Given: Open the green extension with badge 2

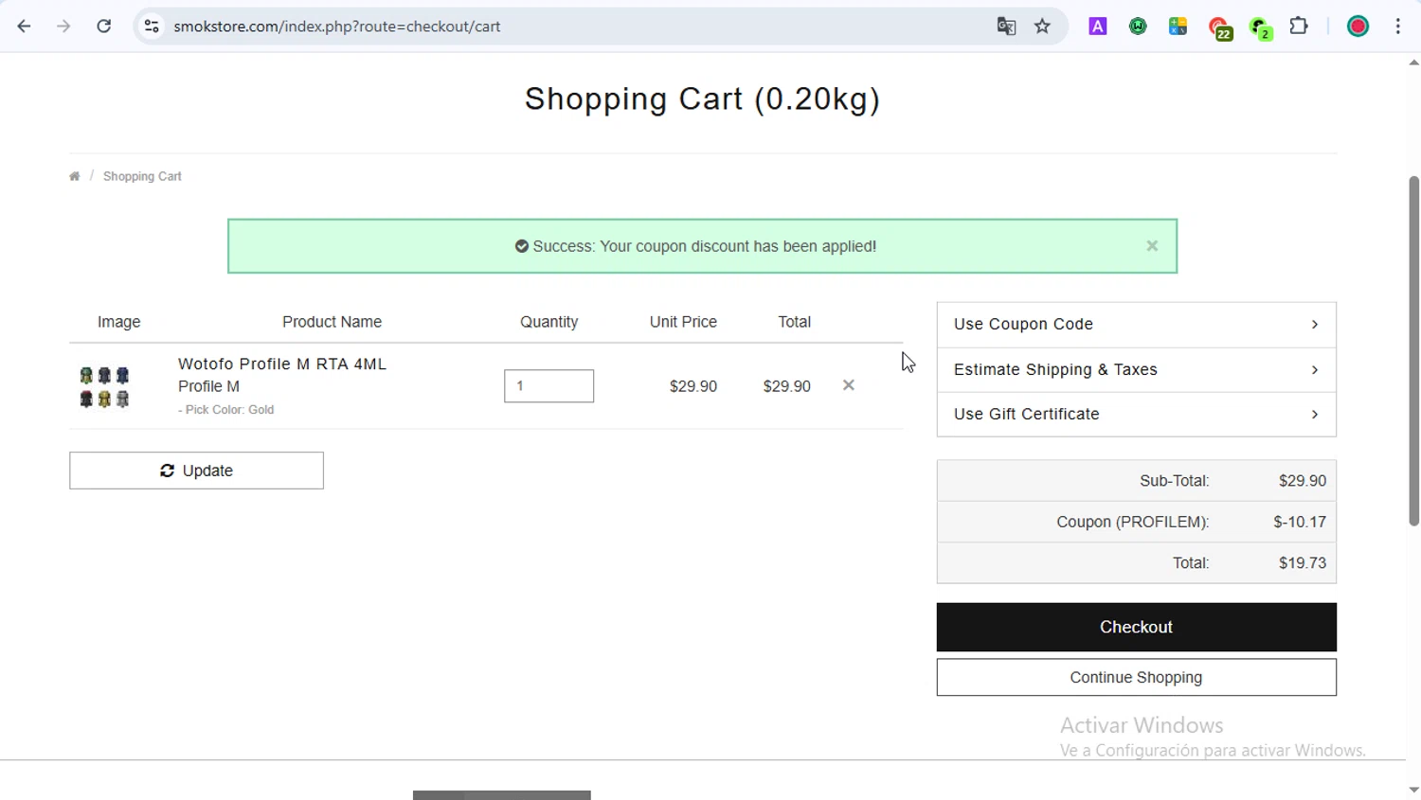Looking at the screenshot, I should [1261, 28].
